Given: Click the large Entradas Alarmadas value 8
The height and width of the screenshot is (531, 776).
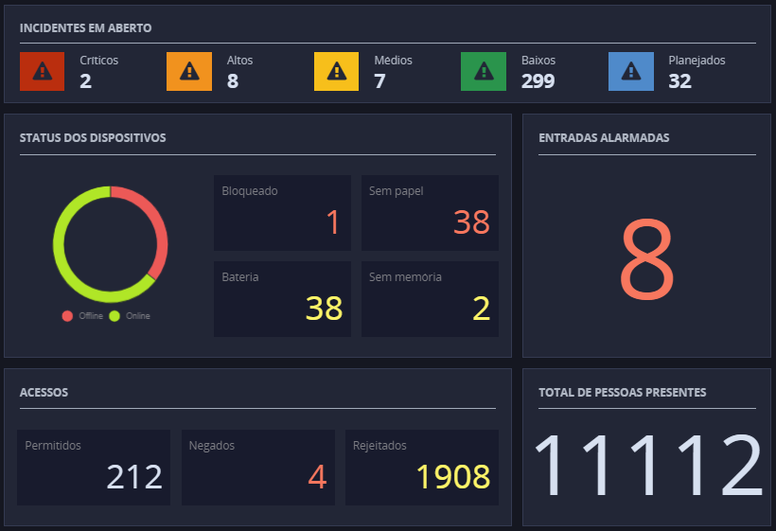Looking at the screenshot, I should click(647, 259).
